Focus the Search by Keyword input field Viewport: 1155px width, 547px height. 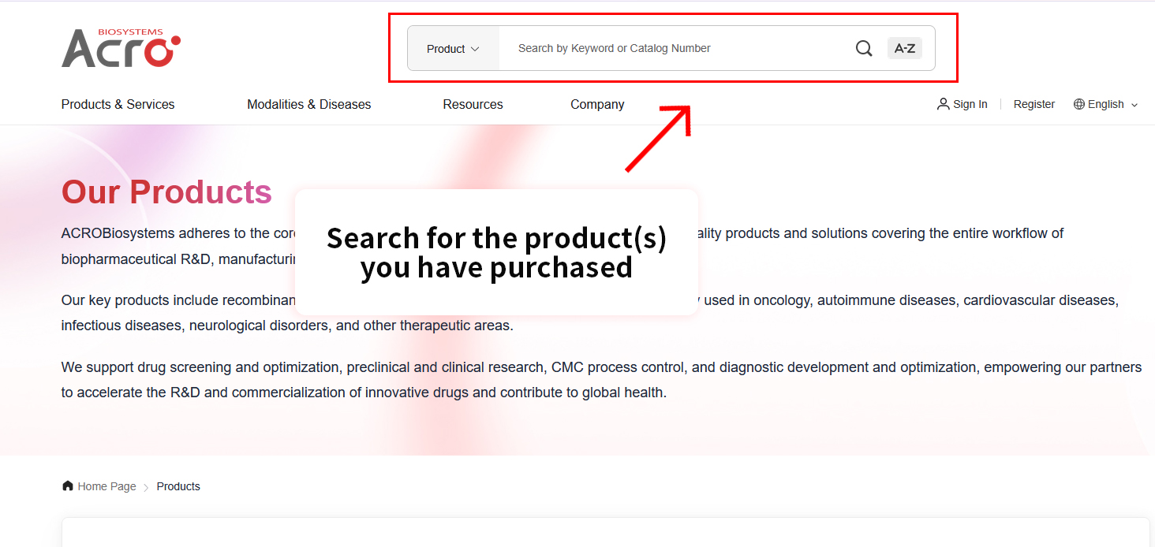point(675,48)
